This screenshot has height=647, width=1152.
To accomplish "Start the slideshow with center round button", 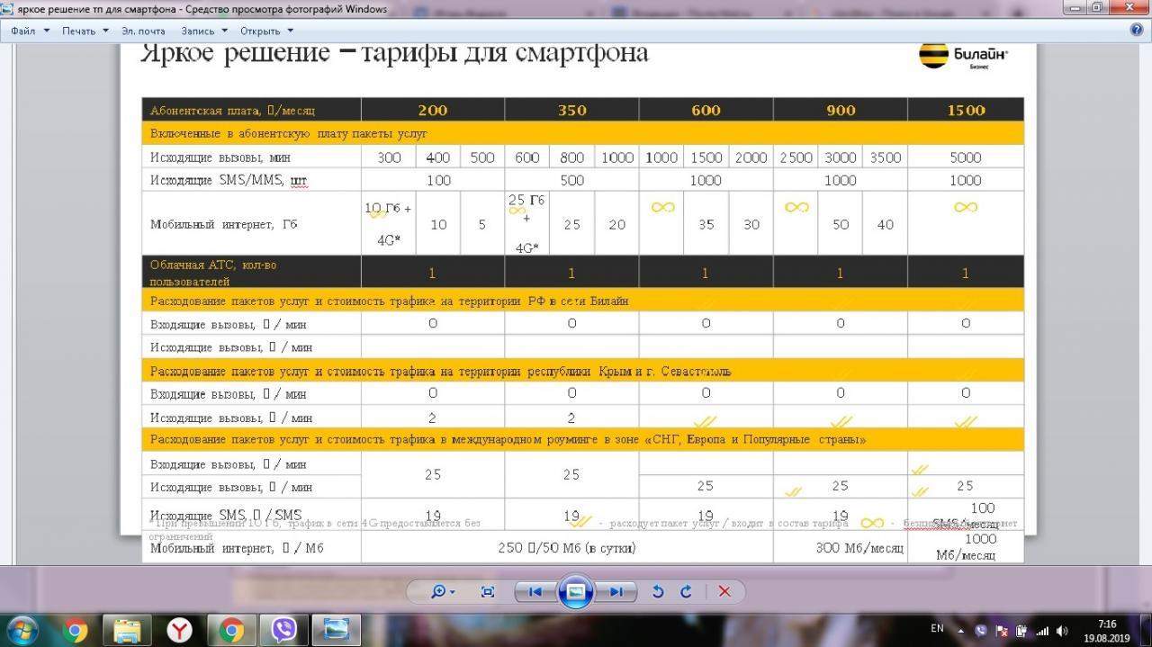I will [x=576, y=591].
